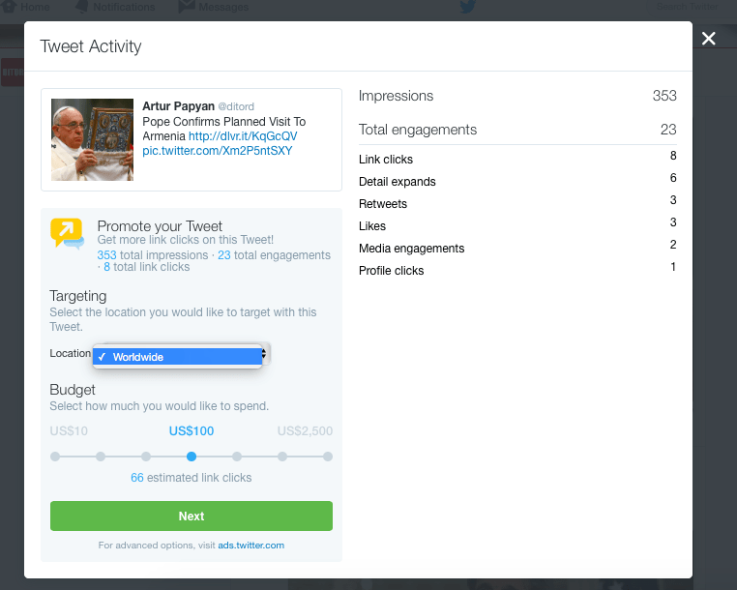
Task: Click the selected US$100 slider stop
Action: tap(192, 457)
